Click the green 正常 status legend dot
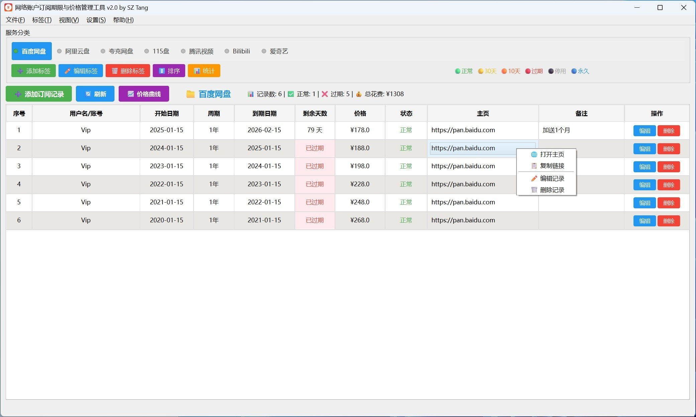696x417 pixels. [x=458, y=71]
